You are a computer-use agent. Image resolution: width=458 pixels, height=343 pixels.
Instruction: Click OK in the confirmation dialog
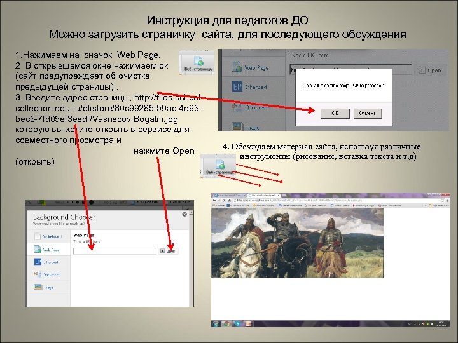335,113
